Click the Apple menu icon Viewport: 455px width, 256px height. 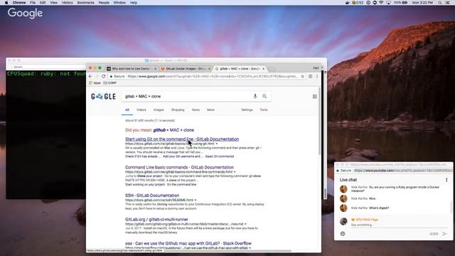coord(6,3)
